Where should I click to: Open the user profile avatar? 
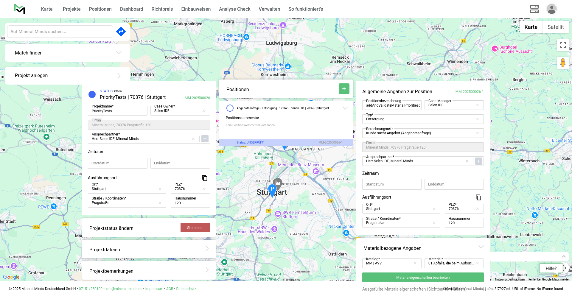(x=551, y=9)
